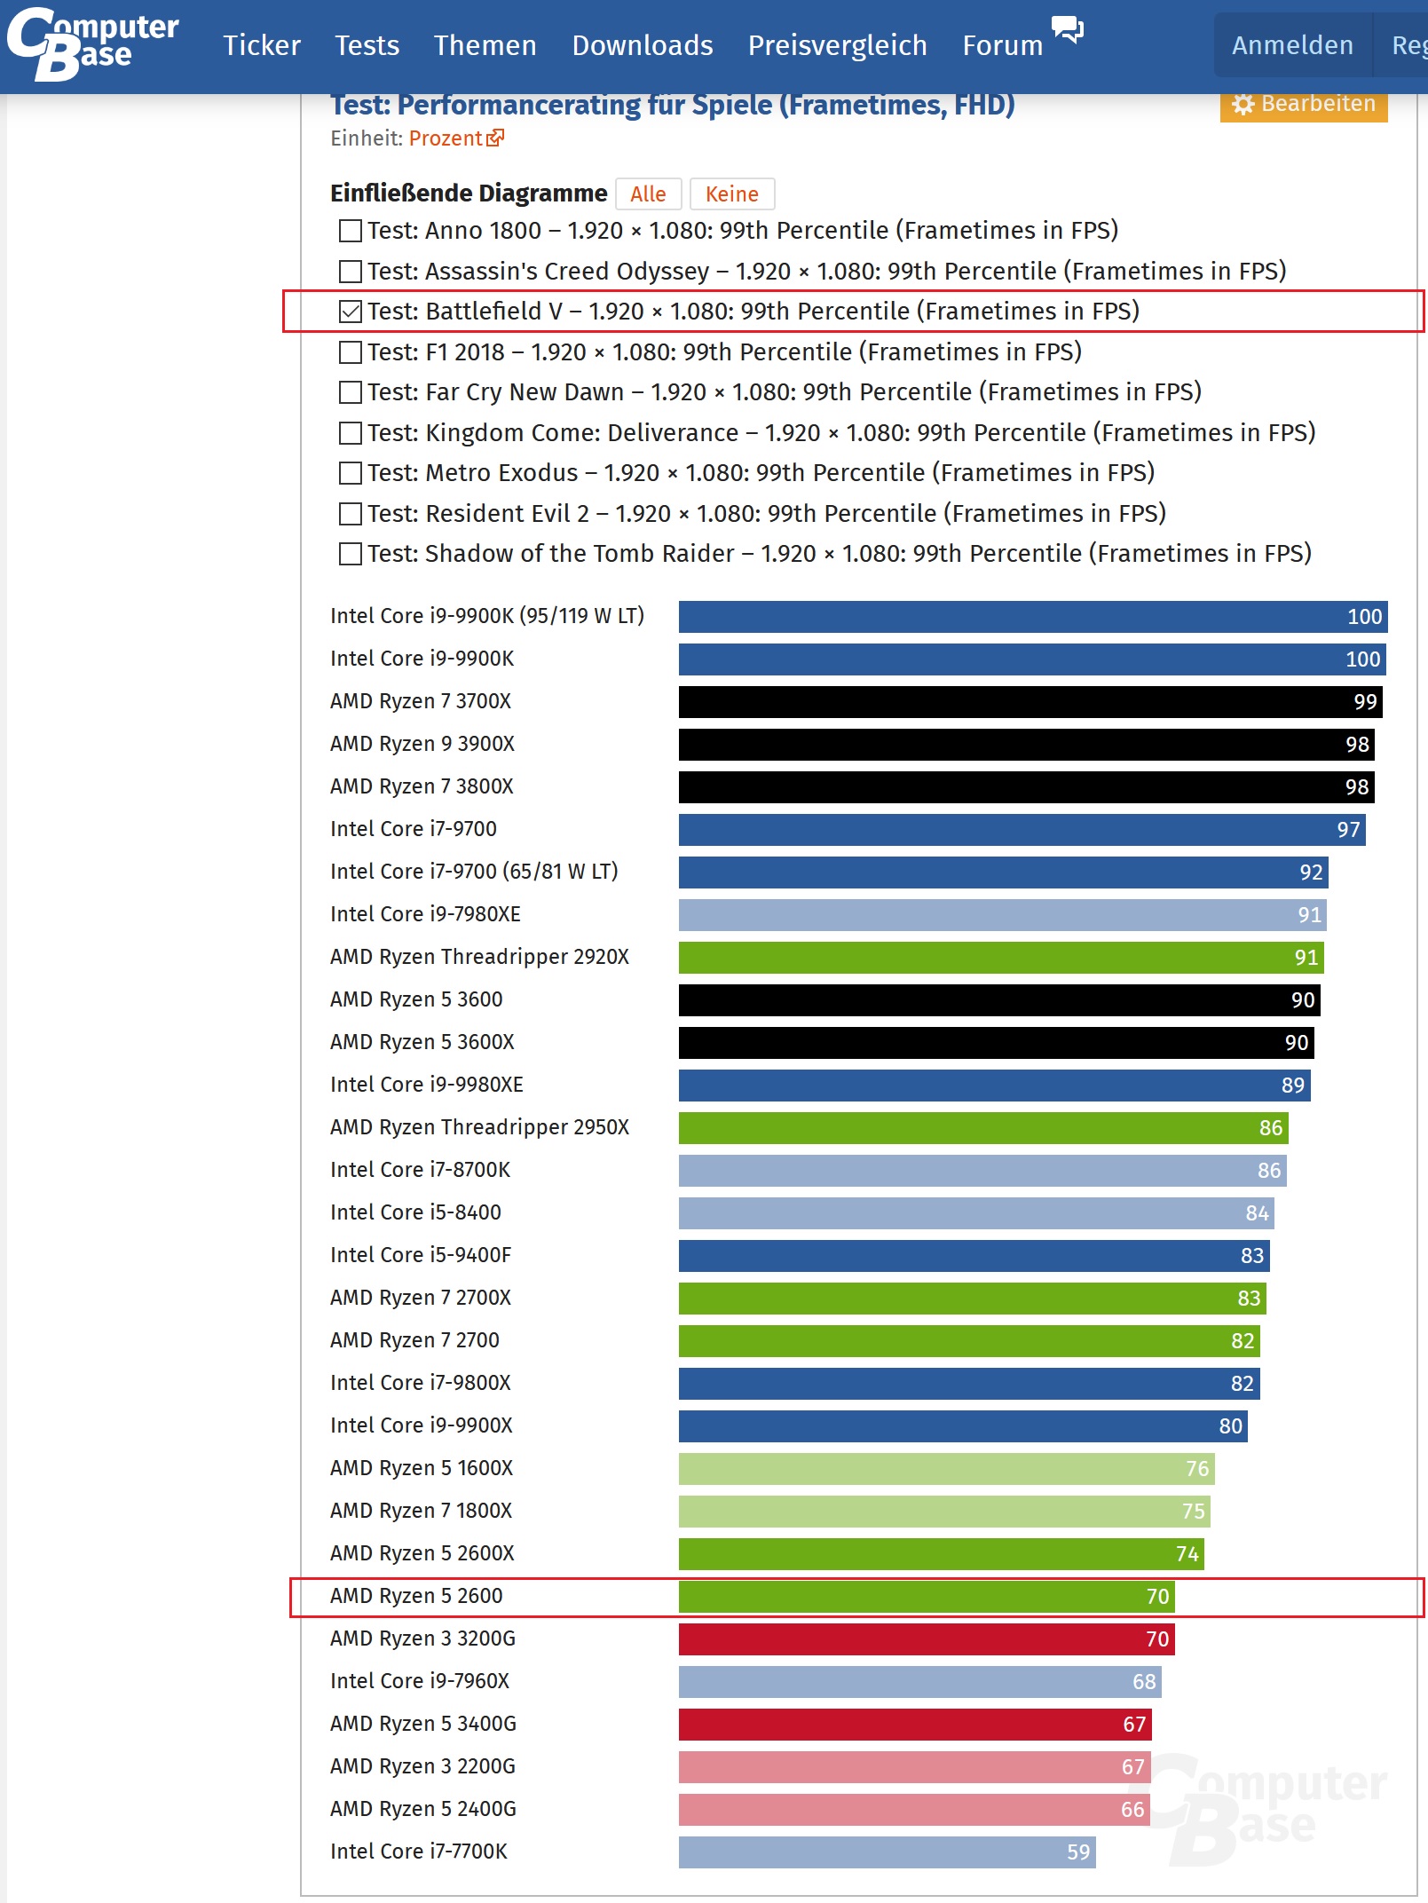Click the Einfließende Diagramme heading

469,193
